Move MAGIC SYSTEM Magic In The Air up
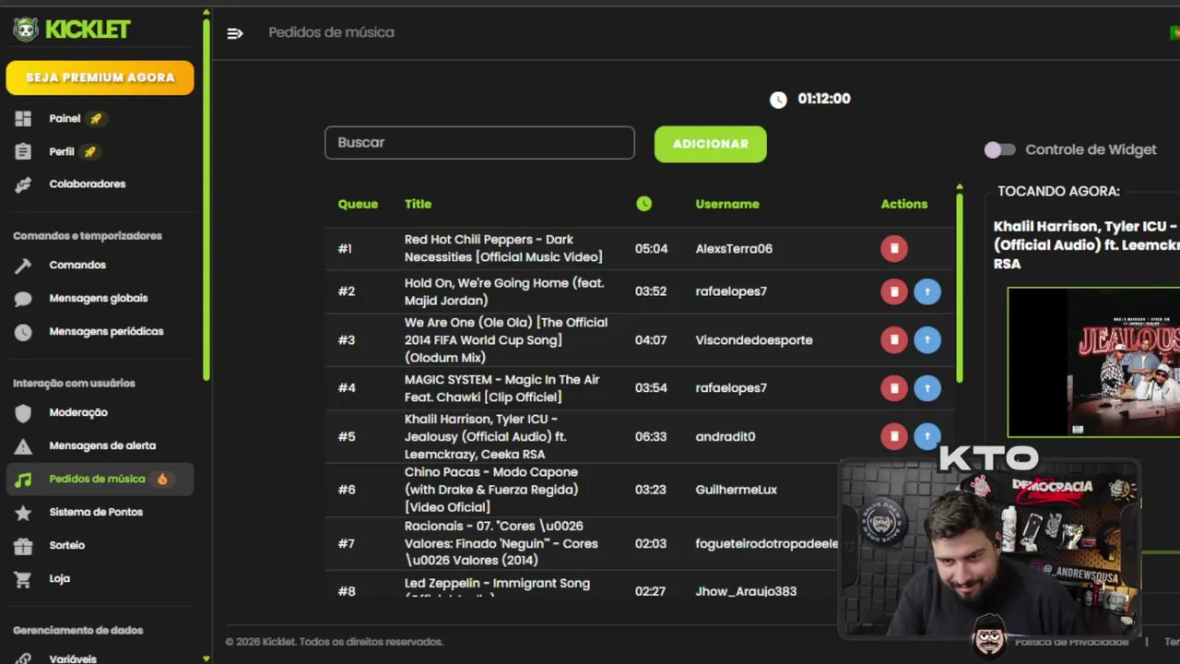Screen dimensions: 1180x664 point(927,387)
